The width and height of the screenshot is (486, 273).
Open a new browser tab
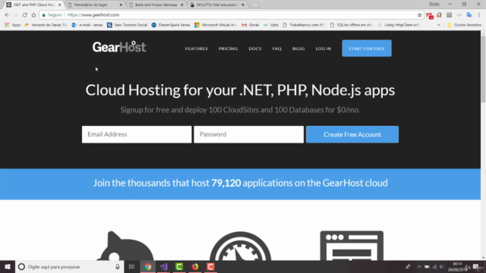click(x=255, y=5)
